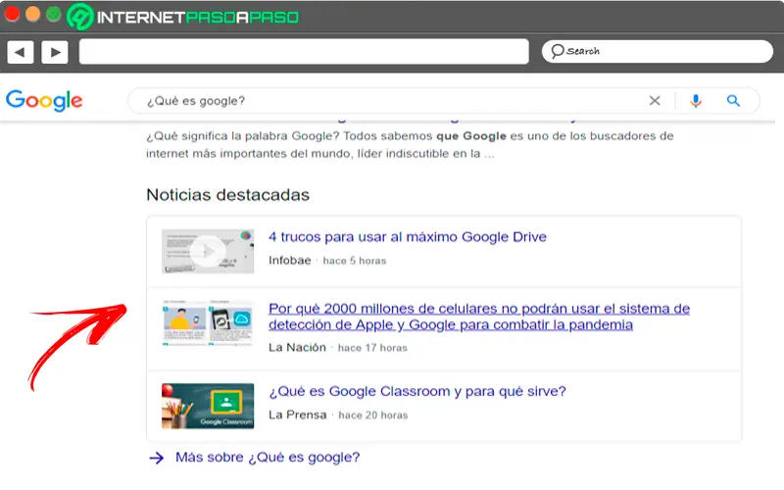Click the browser forward arrow button

tap(55, 52)
